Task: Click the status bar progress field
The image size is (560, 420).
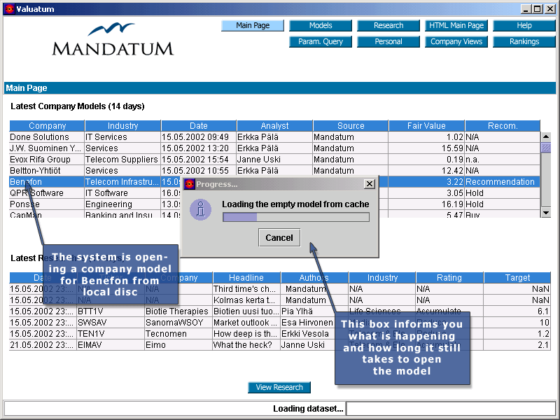Action: [x=451, y=409]
